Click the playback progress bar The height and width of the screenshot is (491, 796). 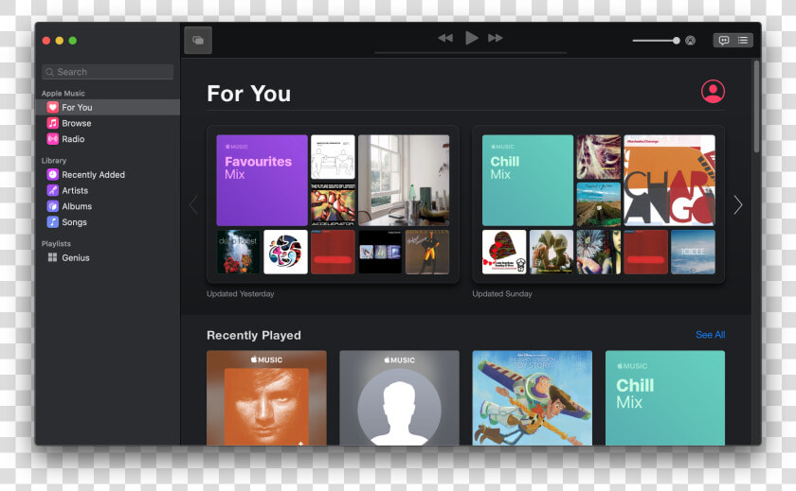coord(471,52)
